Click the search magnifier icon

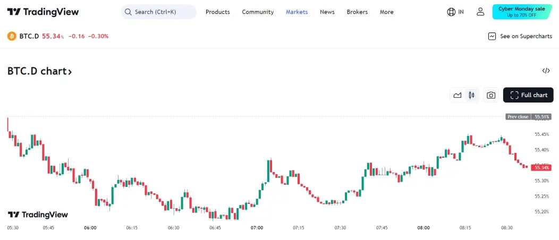pyautogui.click(x=128, y=12)
